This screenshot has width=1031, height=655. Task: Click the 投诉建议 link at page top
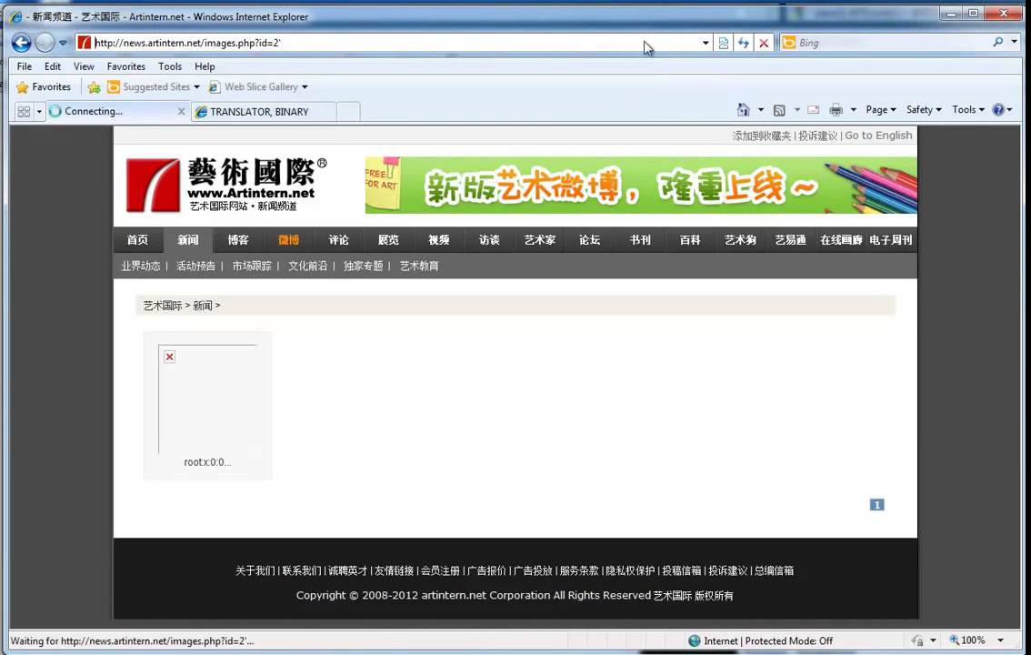pyautogui.click(x=818, y=136)
